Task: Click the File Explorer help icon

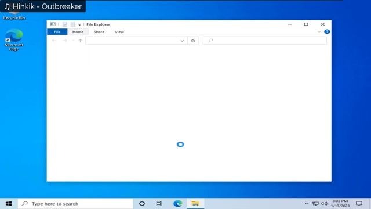Action: point(327,31)
